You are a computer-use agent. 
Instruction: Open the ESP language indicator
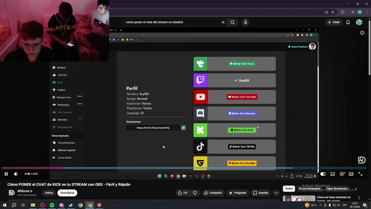coord(345,205)
